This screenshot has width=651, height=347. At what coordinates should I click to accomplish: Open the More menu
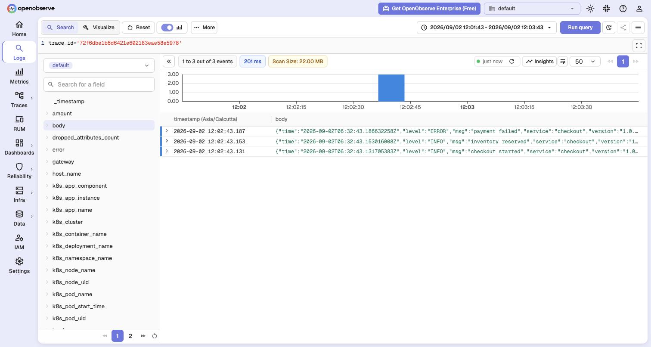(x=204, y=28)
